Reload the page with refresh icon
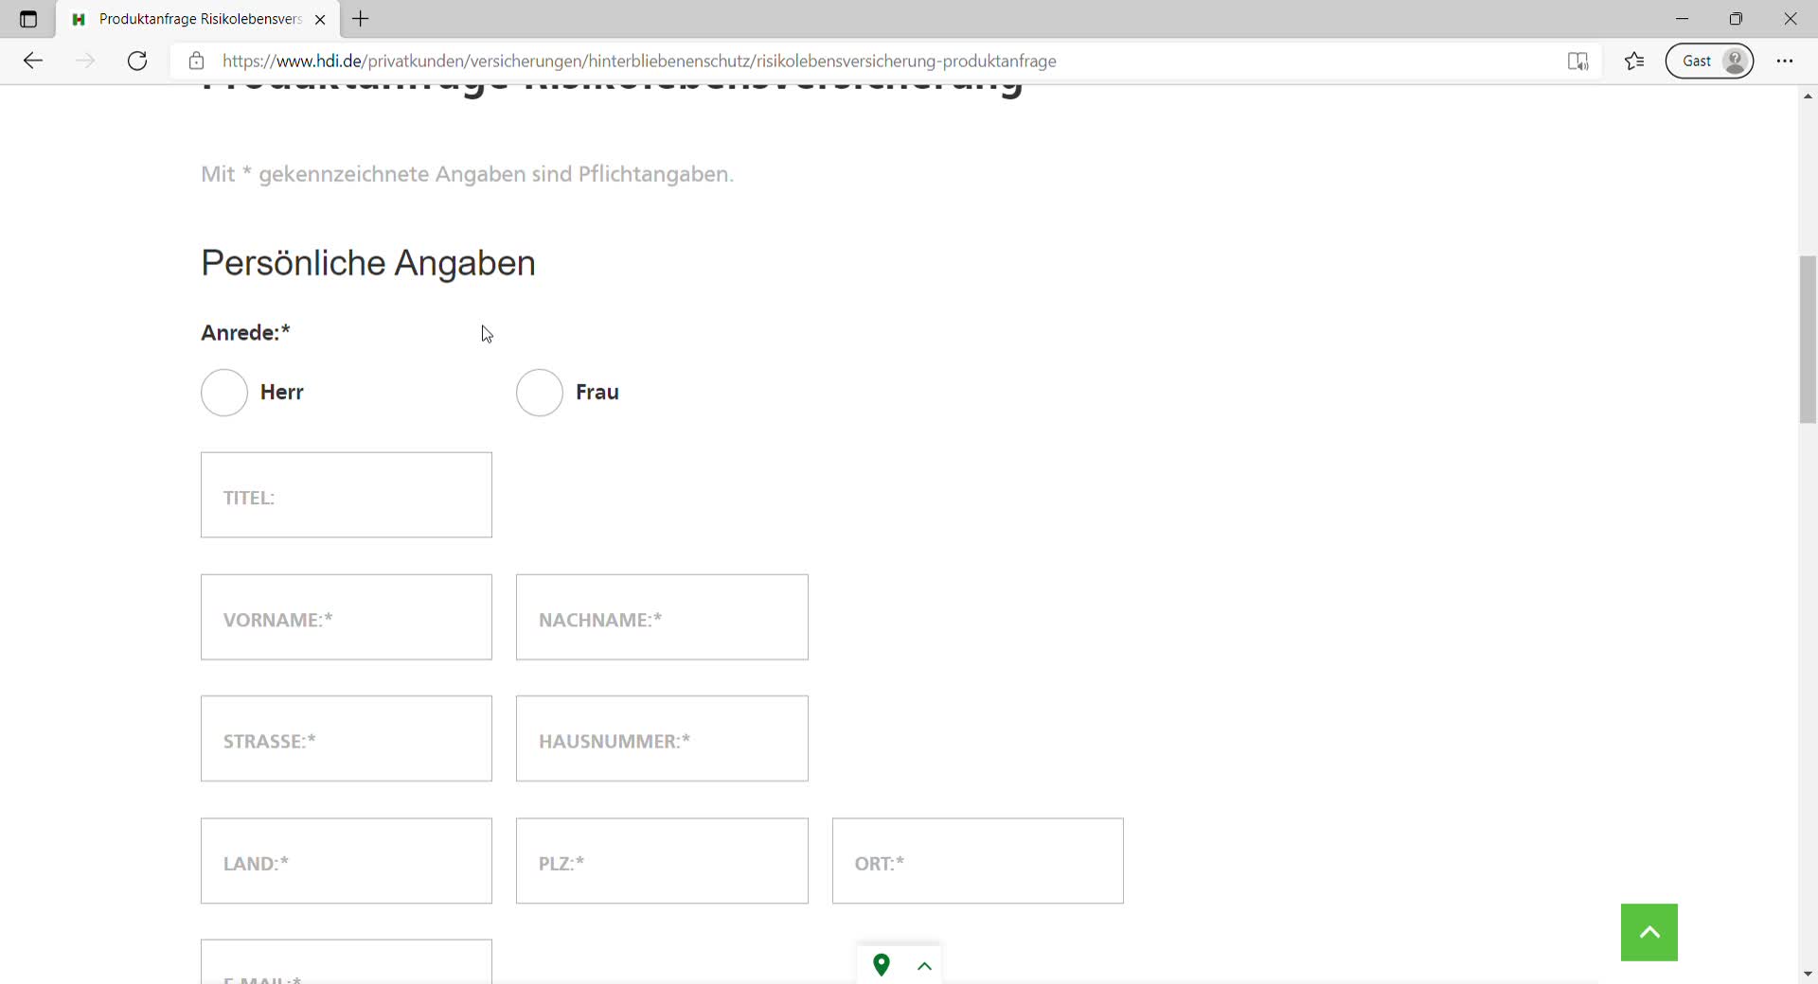The width and height of the screenshot is (1818, 984). tap(137, 61)
